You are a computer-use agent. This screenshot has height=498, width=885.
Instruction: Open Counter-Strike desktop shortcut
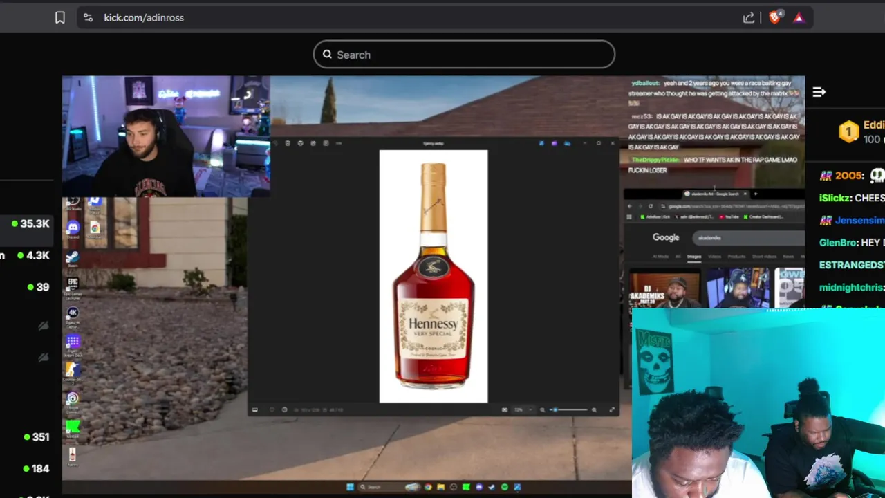[x=73, y=371]
